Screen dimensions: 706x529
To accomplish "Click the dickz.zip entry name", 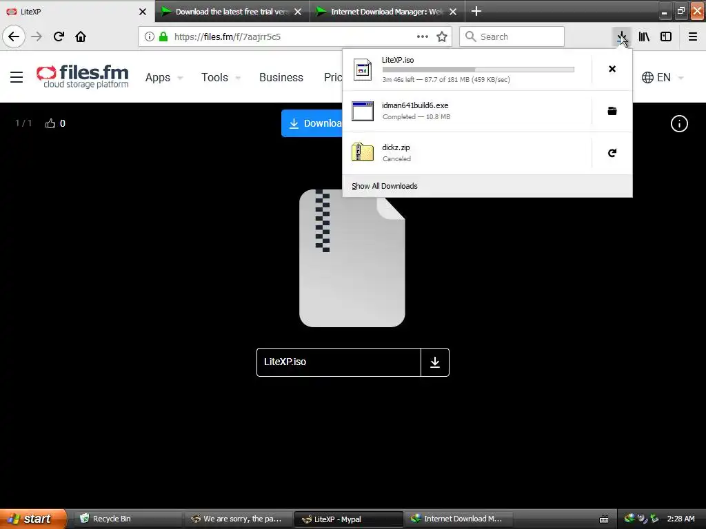I will [396, 147].
